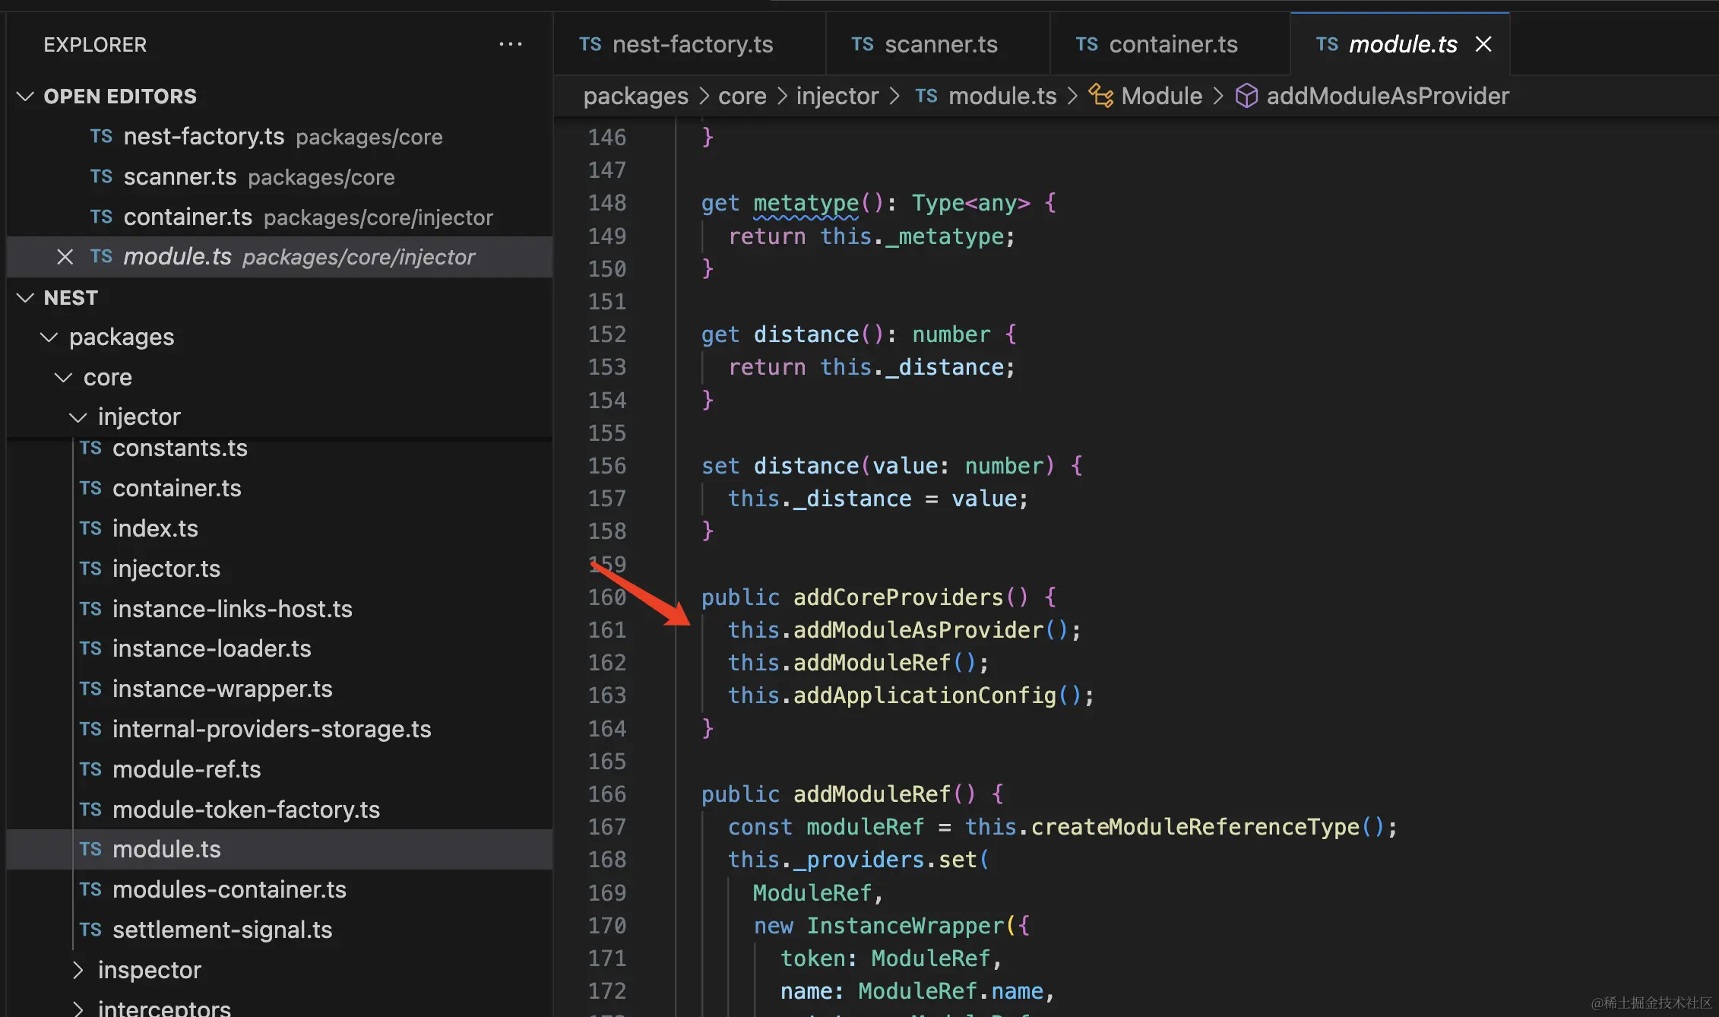The width and height of the screenshot is (1719, 1017).
Task: Click addModuleAsProvider method breadcrumb icon
Action: point(1246,96)
